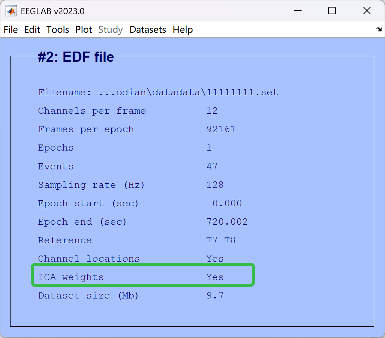Open the Help menu
The image size is (385, 338).
183,30
